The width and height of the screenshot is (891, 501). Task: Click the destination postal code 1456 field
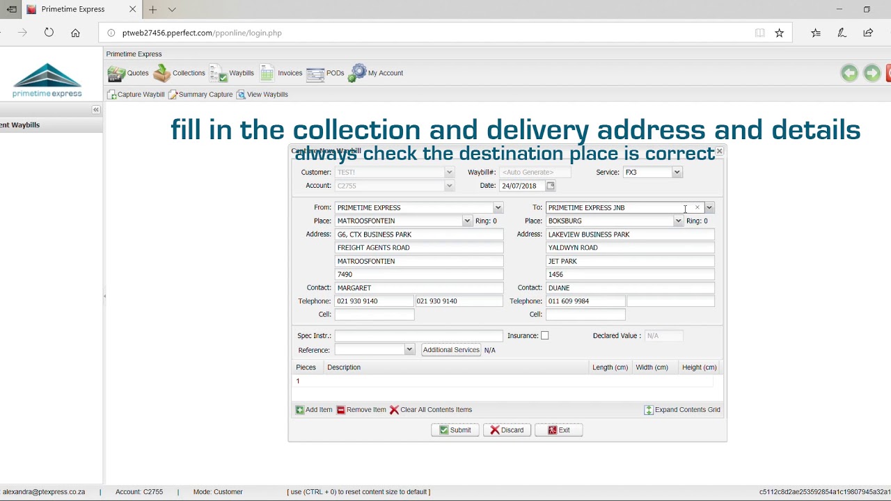tap(630, 275)
